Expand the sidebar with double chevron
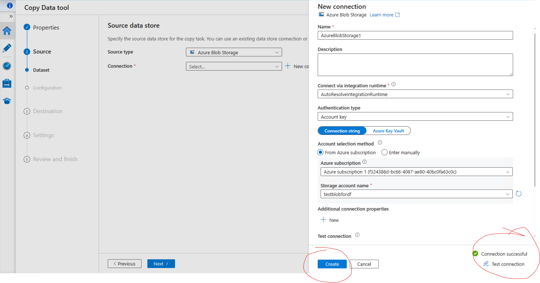Screen dimensions: 540x283 (x=11, y=16)
